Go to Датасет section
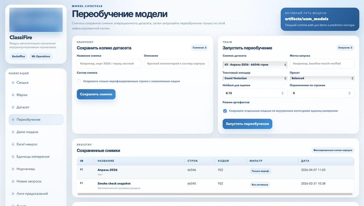Viewport: 364px width, 206px height. (36, 107)
